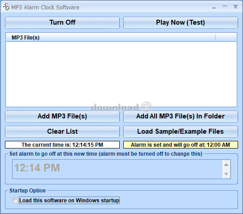Click the current time display box
The width and height of the screenshot is (243, 214).
pyautogui.click(x=62, y=144)
